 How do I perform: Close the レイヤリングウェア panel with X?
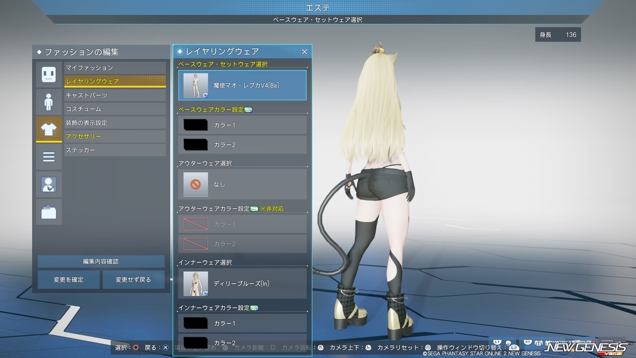click(x=305, y=51)
